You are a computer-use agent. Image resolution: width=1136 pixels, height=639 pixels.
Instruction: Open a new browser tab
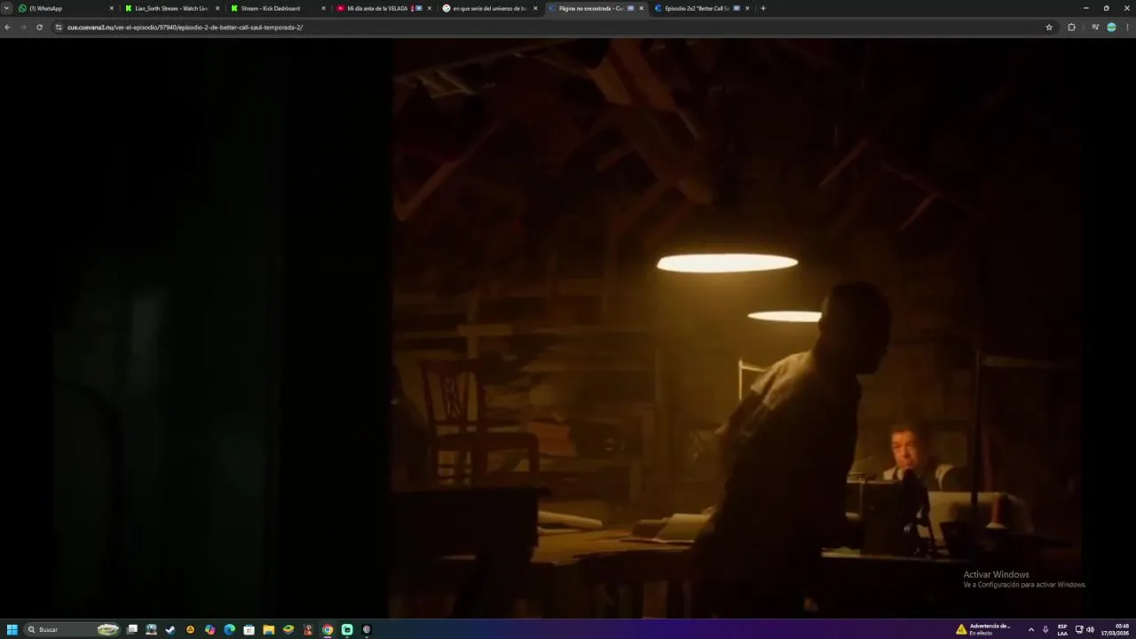click(763, 8)
